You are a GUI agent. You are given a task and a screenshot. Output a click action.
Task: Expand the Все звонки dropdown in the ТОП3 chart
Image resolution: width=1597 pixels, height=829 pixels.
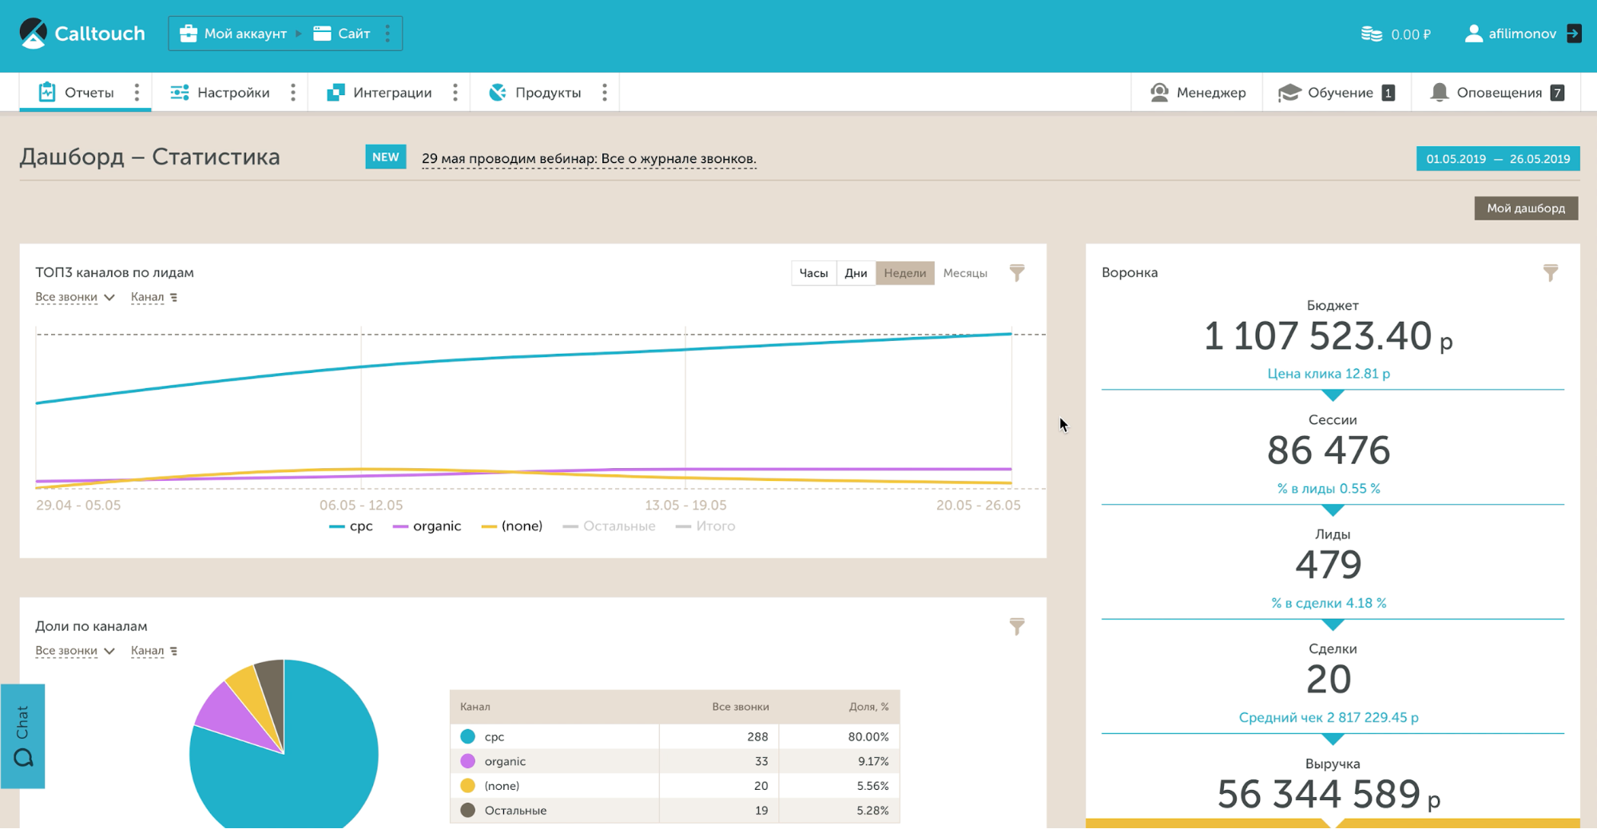click(74, 297)
